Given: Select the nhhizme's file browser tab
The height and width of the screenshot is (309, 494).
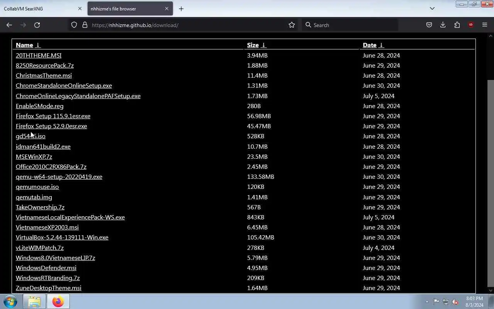Looking at the screenshot, I should coord(130,8).
